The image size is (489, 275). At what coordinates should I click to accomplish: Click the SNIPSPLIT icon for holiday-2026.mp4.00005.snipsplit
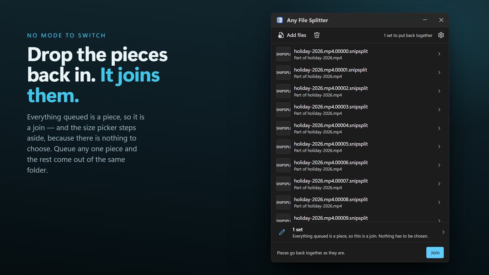(x=283, y=147)
